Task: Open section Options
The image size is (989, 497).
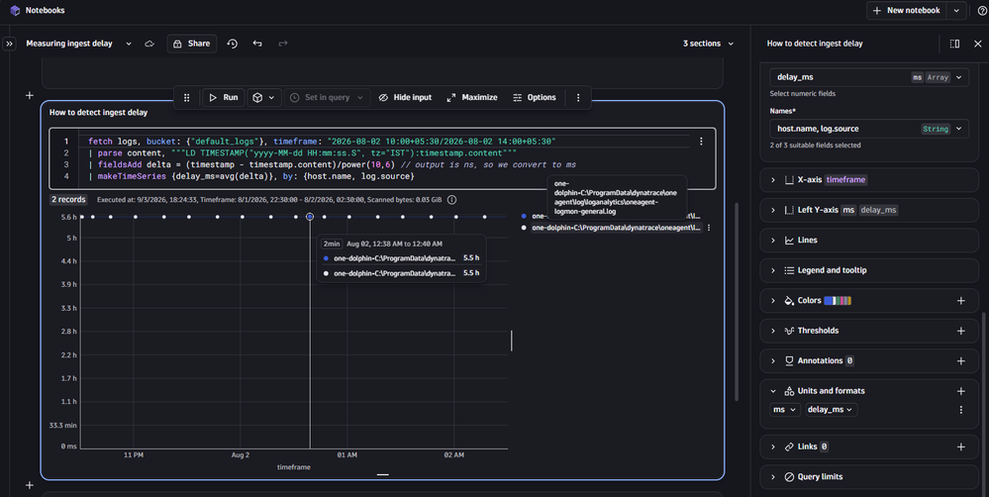Action: (x=535, y=98)
